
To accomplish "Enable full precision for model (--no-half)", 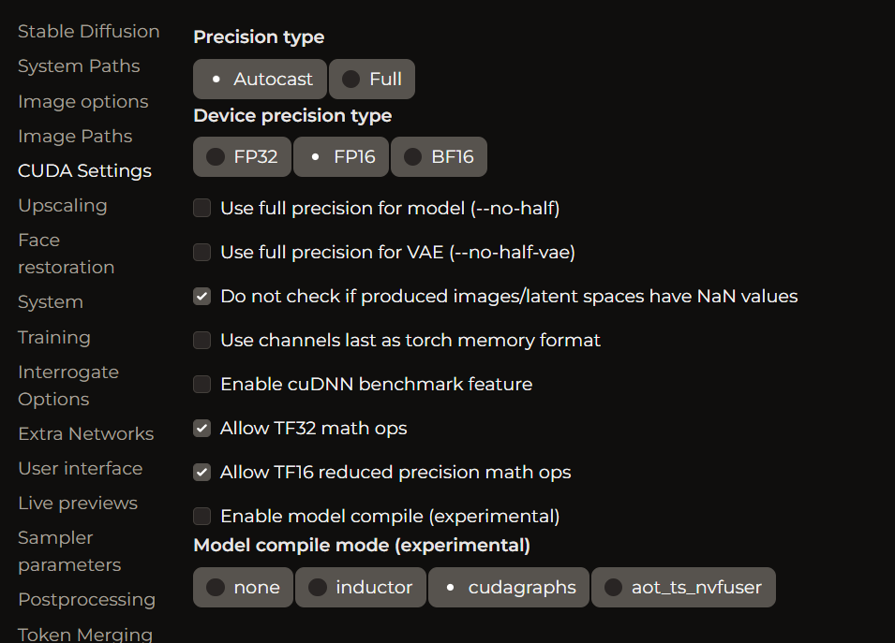I will point(201,208).
